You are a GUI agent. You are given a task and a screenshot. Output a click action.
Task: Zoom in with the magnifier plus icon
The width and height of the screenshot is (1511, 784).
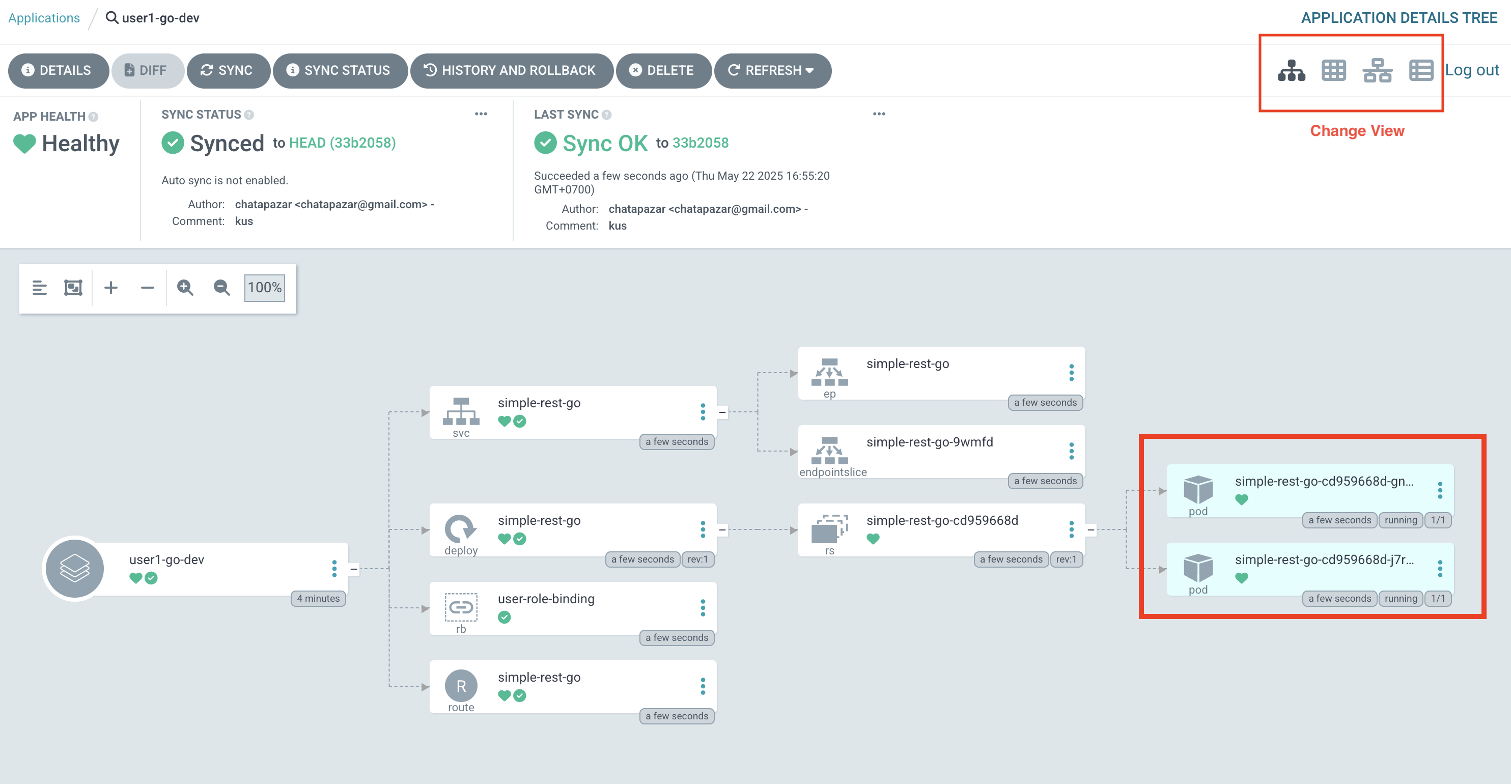tap(185, 287)
